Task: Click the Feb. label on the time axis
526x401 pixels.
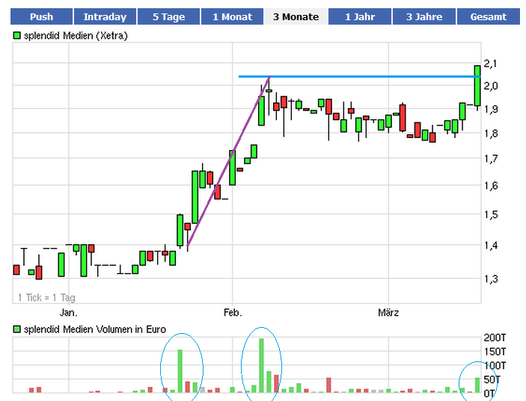Action: 233,313
